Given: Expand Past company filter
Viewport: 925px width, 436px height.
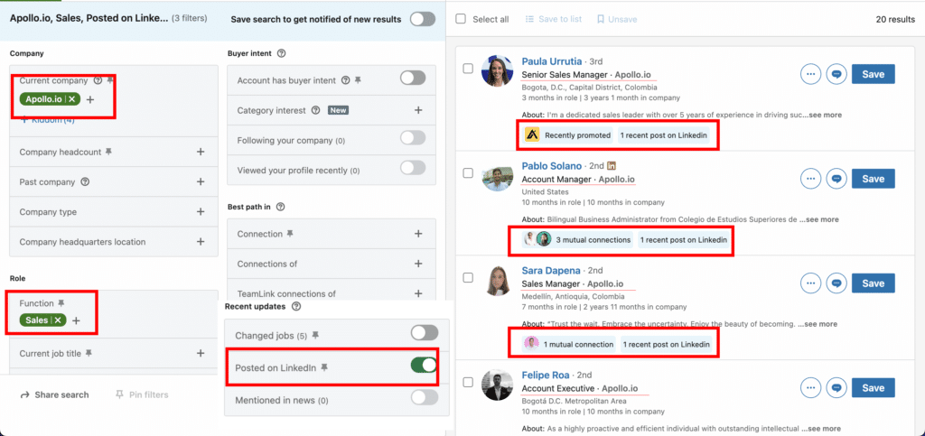Looking at the screenshot, I should (201, 182).
